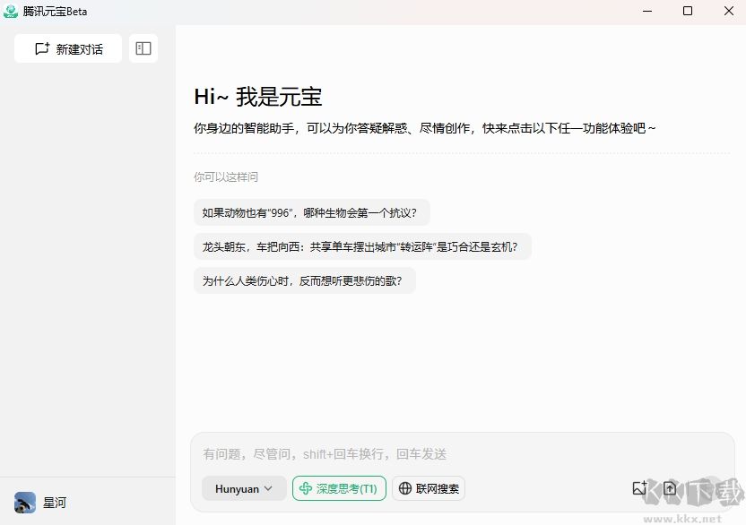Toggle 深度思考(T1) mode
This screenshot has width=746, height=525.
tap(339, 488)
